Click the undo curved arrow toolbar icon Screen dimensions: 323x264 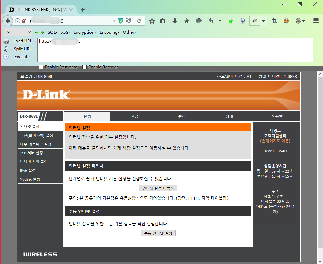pos(211,21)
